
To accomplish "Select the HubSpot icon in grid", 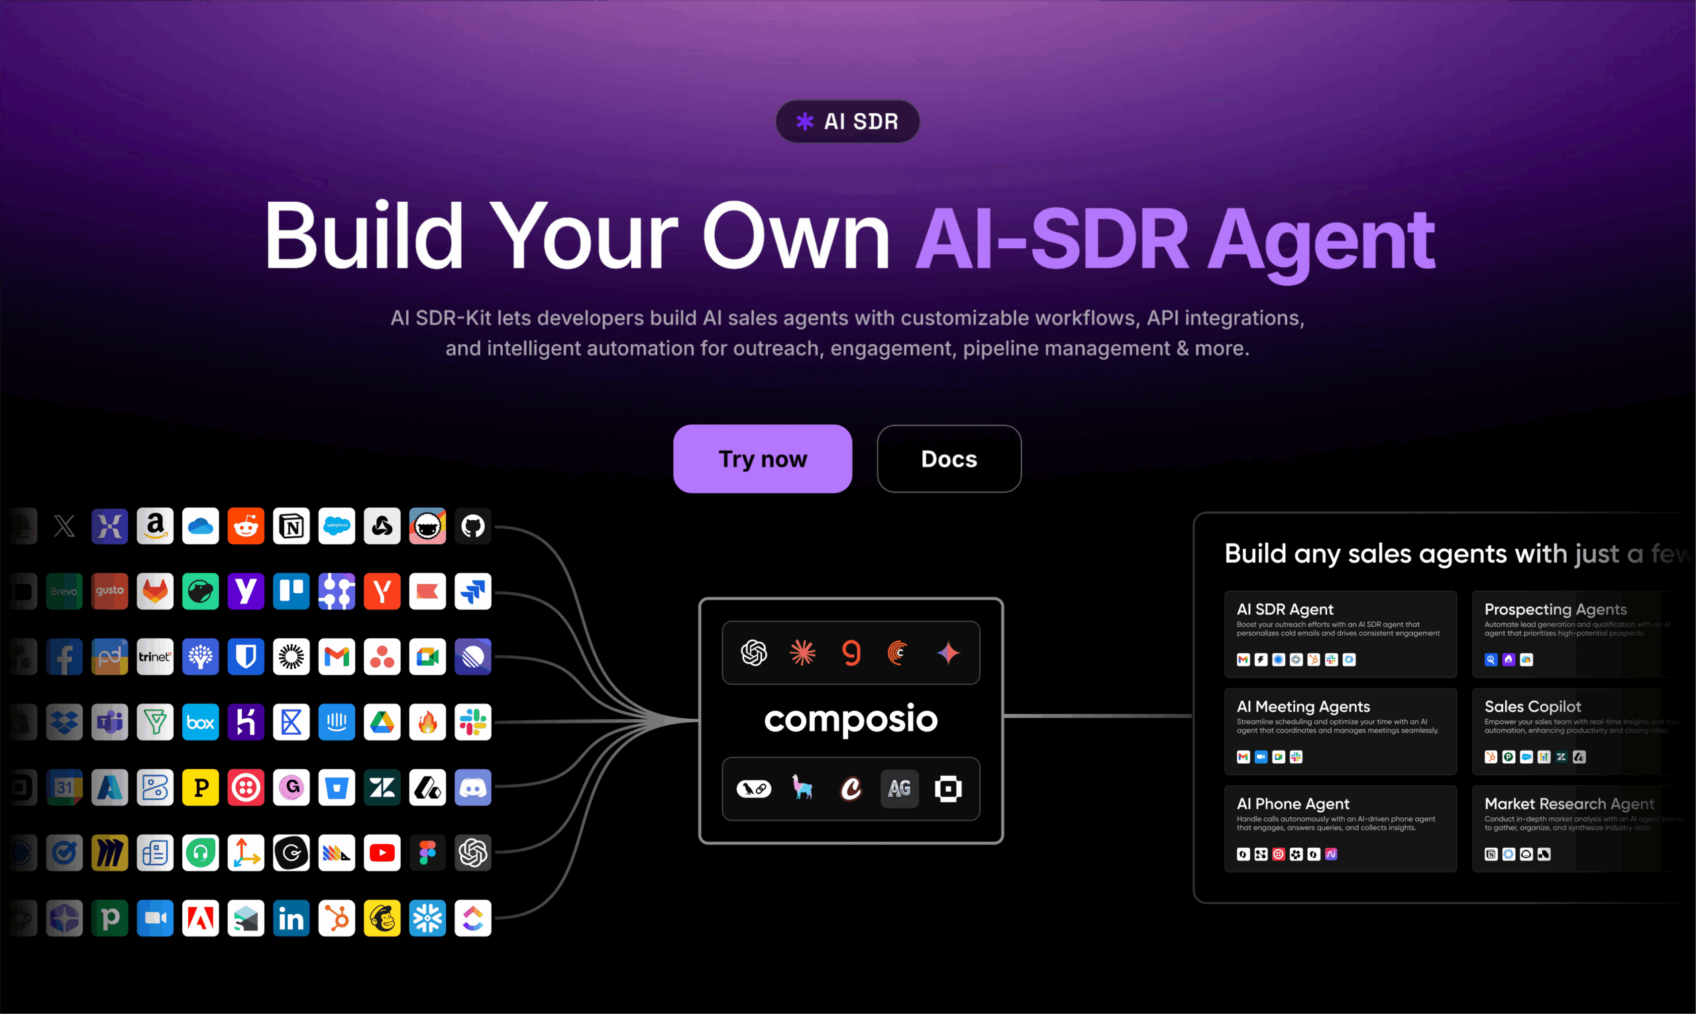I will point(337,918).
